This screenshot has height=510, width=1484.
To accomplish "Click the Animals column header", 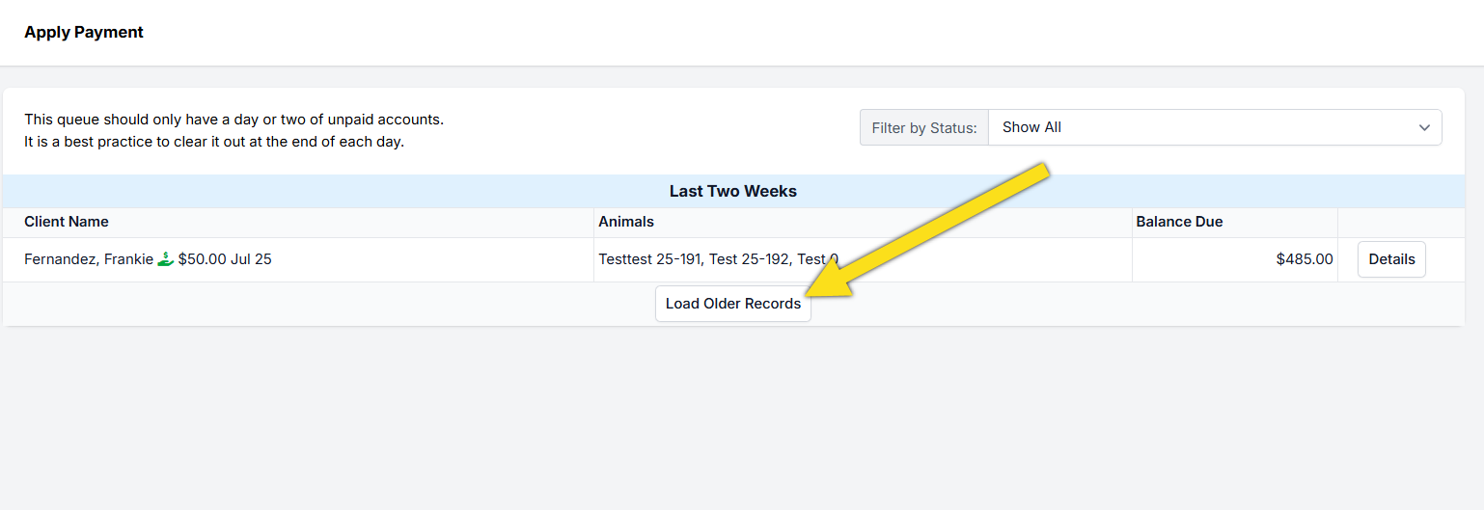I will [x=626, y=222].
